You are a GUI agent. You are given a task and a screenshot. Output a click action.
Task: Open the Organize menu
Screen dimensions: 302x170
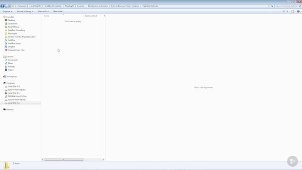point(8,11)
